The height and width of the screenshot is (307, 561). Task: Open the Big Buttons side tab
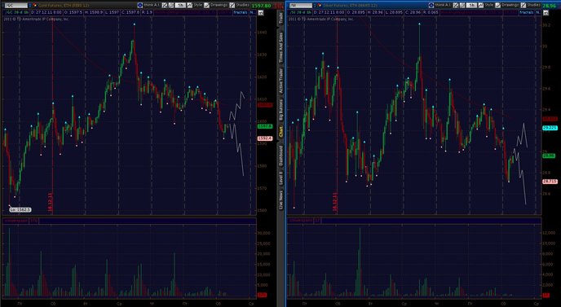point(280,110)
